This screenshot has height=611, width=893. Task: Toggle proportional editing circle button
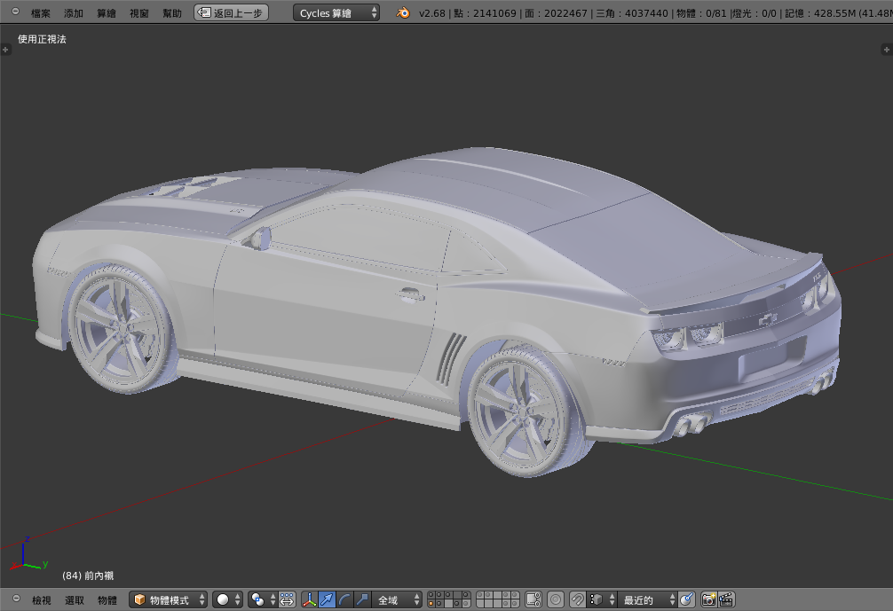555,600
